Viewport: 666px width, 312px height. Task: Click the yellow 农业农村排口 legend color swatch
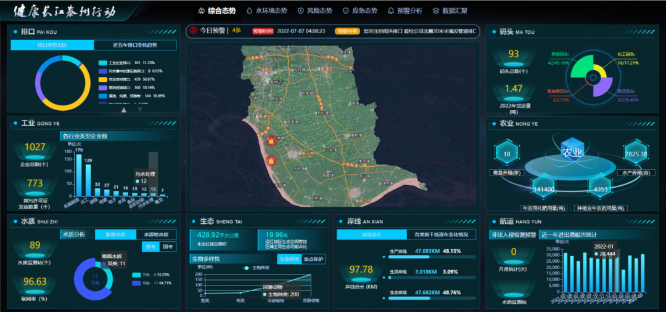click(x=103, y=79)
